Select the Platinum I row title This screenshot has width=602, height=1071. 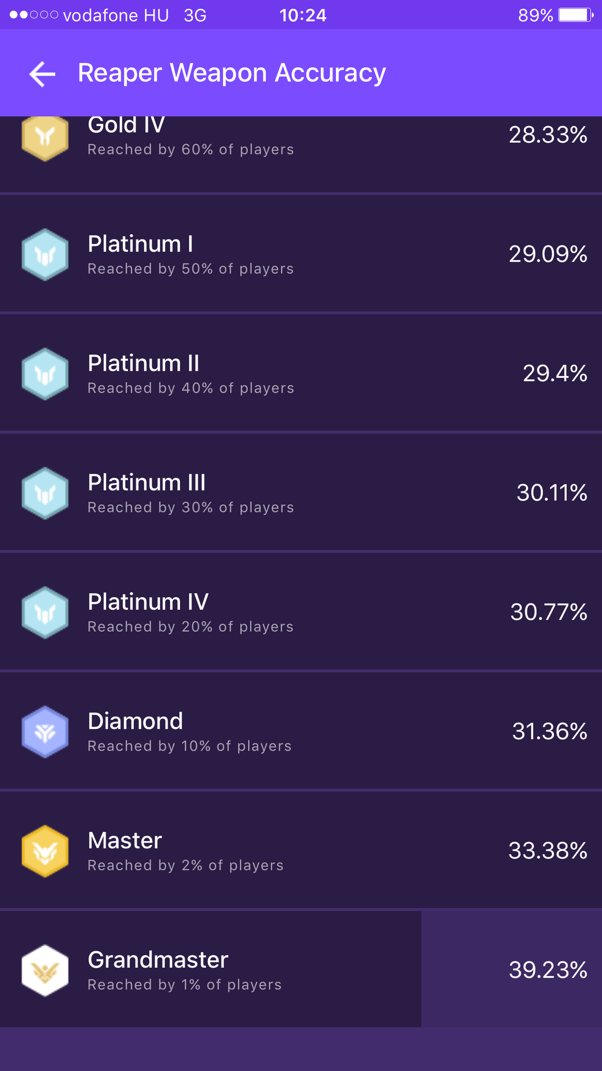point(140,244)
